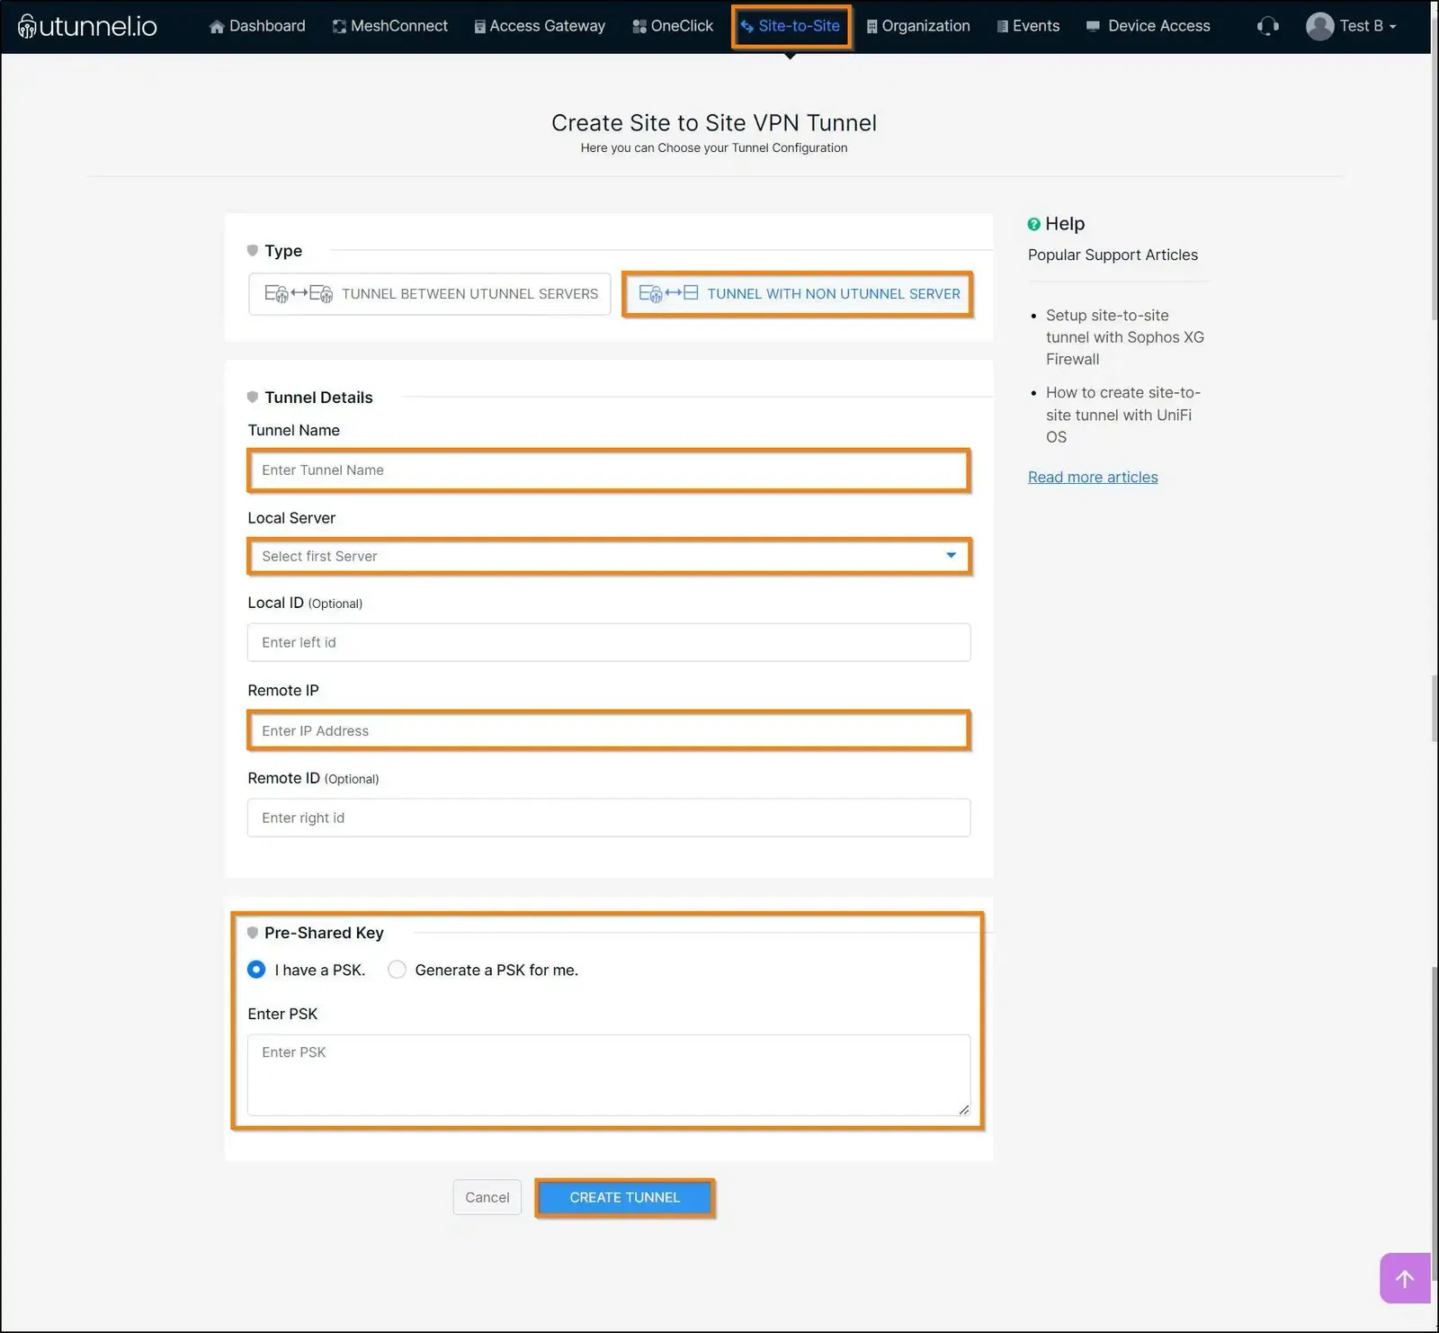
Task: Select 'Generate a PSK for me' option
Action: (397, 970)
